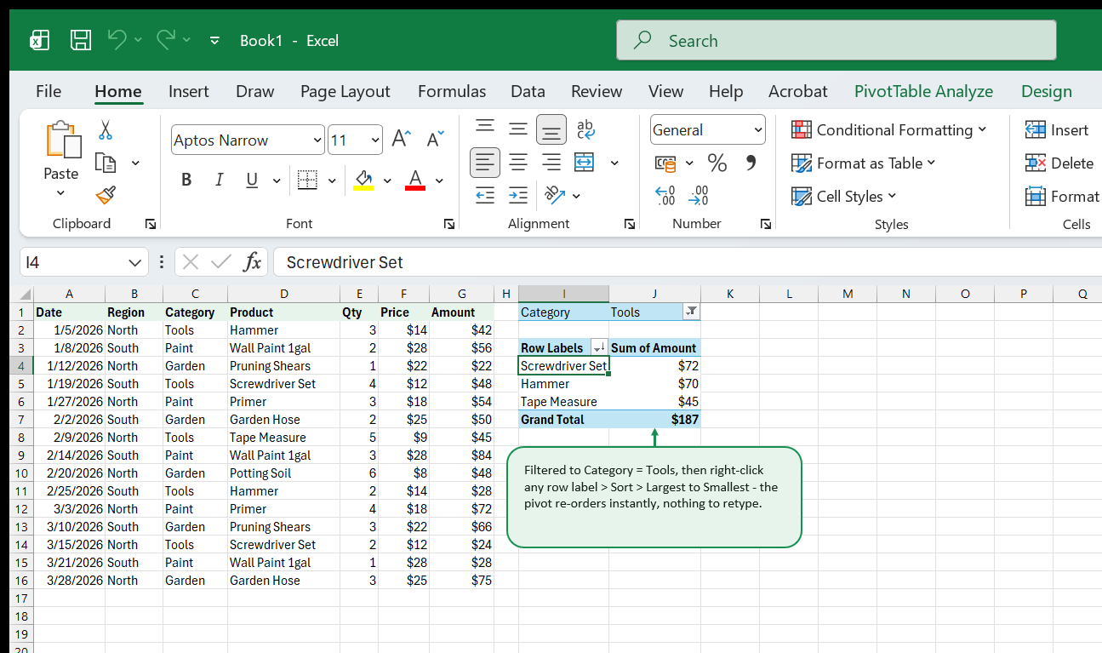Click Increase Decimal icon
The image size is (1102, 653).
point(665,196)
